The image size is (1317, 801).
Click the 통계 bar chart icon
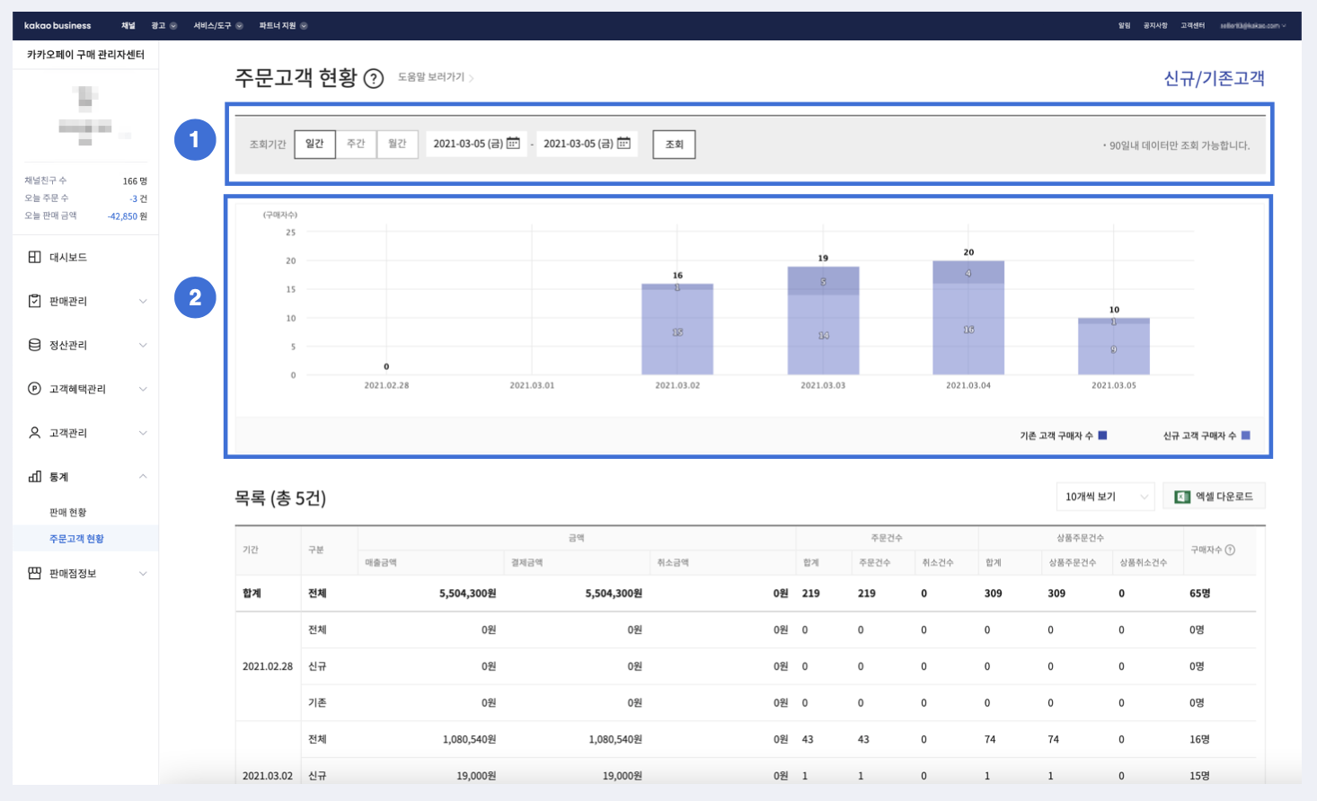point(34,477)
